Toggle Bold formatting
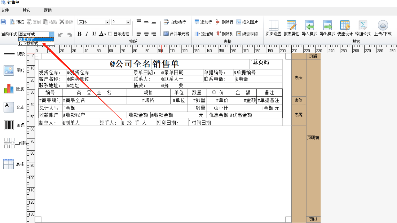This screenshot has width=397, height=223. click(x=79, y=34)
